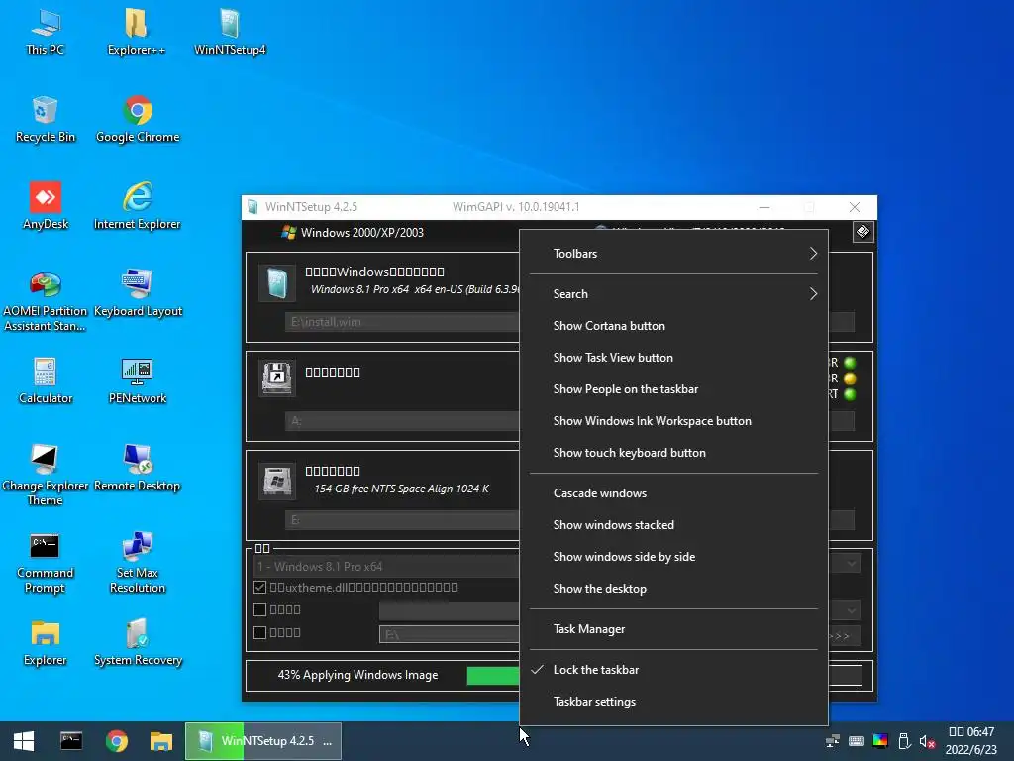Screen dimensions: 1014x761
Task: Click the network tray icon
Action: click(833, 741)
